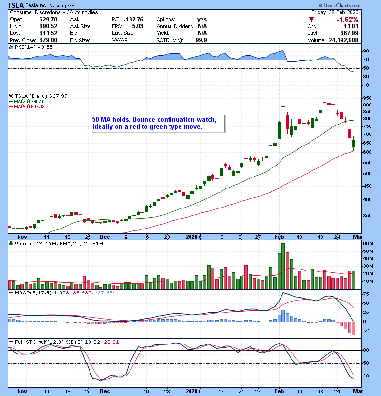This screenshot has height=396, width=381.
Task: Click the 60M volume axis label
Action: coord(368,244)
